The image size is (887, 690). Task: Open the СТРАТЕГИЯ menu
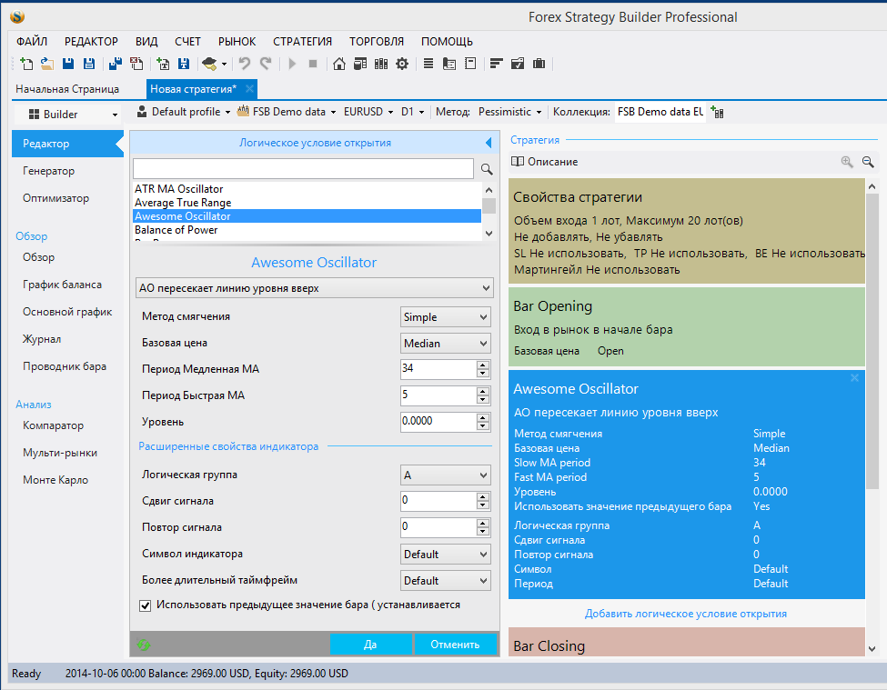tap(302, 41)
